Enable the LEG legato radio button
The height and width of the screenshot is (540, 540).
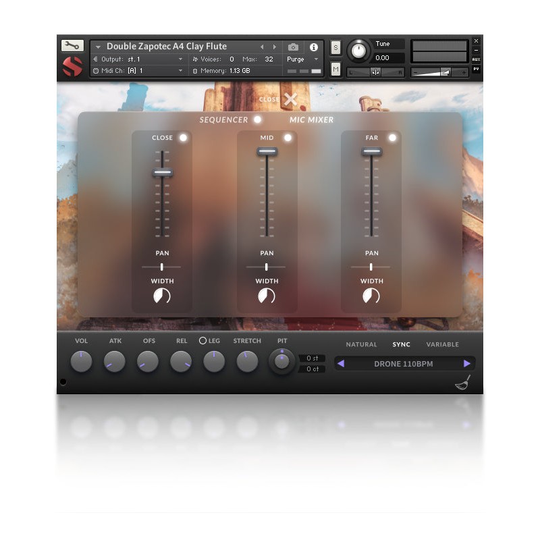click(202, 341)
